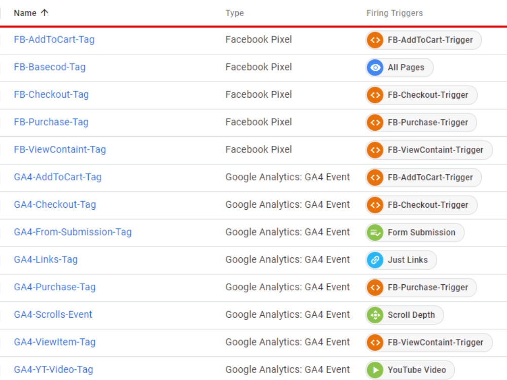Select the Form Submission trigger chip
This screenshot has width=507, height=380.
pos(414,232)
